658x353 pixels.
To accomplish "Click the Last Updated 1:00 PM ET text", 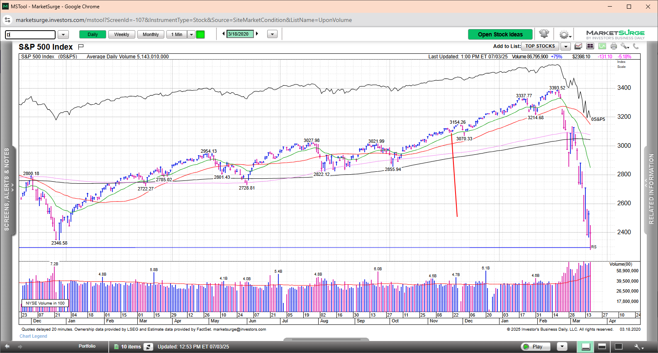I will (468, 57).
